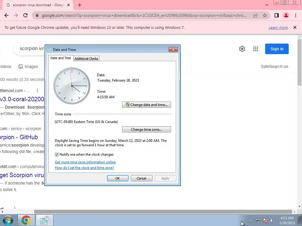Dismiss the Windows 7 update notice
The height and width of the screenshot is (226, 302).
(x=295, y=27)
